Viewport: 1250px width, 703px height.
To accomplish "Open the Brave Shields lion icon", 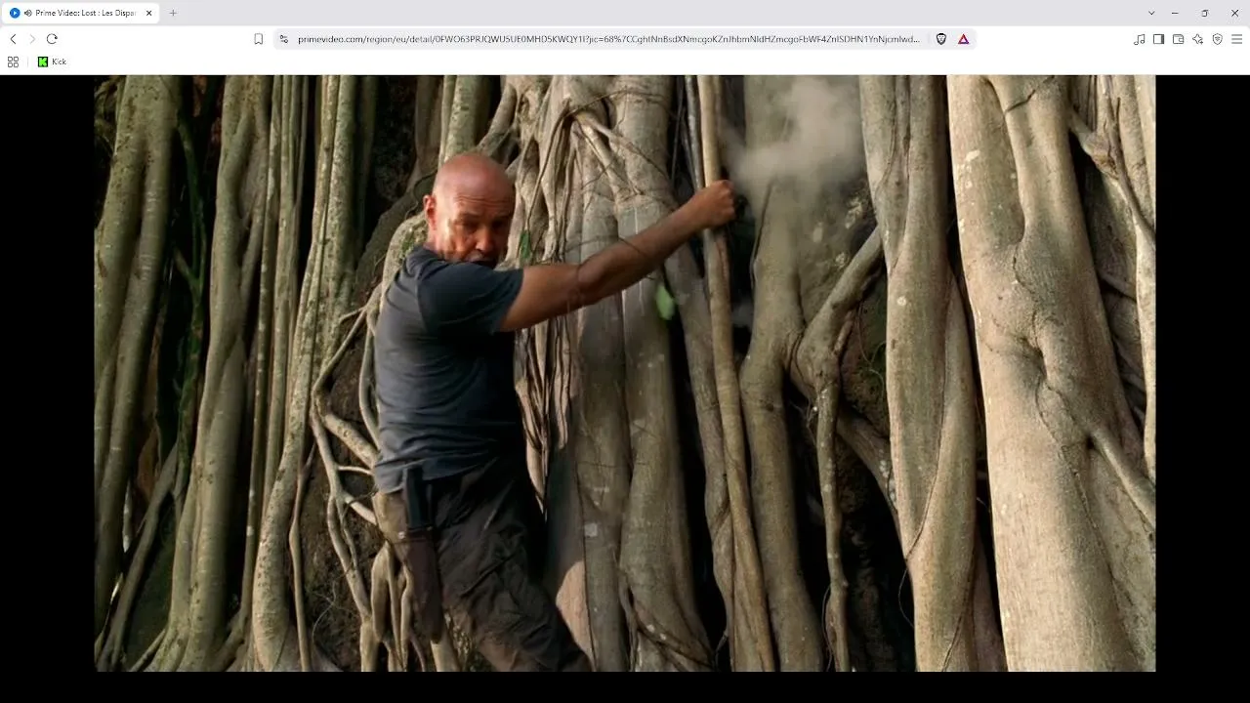I will point(941,39).
